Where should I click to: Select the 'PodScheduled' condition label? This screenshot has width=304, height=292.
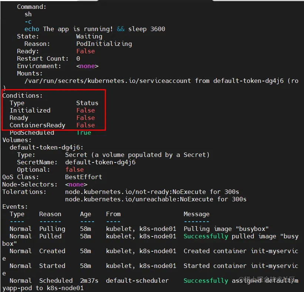click(x=32, y=133)
